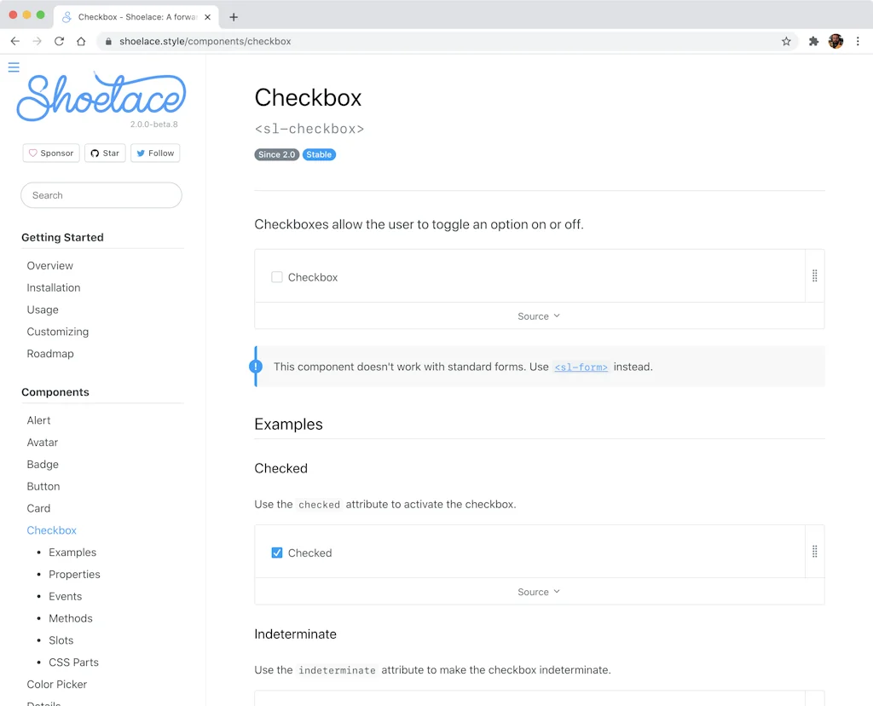Toggle the sidebar with the hamburger icon
873x706 pixels.
tap(13, 67)
